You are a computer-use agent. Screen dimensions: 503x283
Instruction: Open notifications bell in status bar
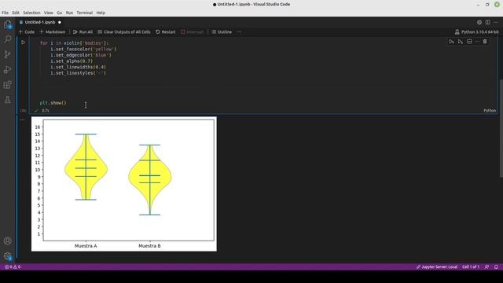[x=496, y=267]
